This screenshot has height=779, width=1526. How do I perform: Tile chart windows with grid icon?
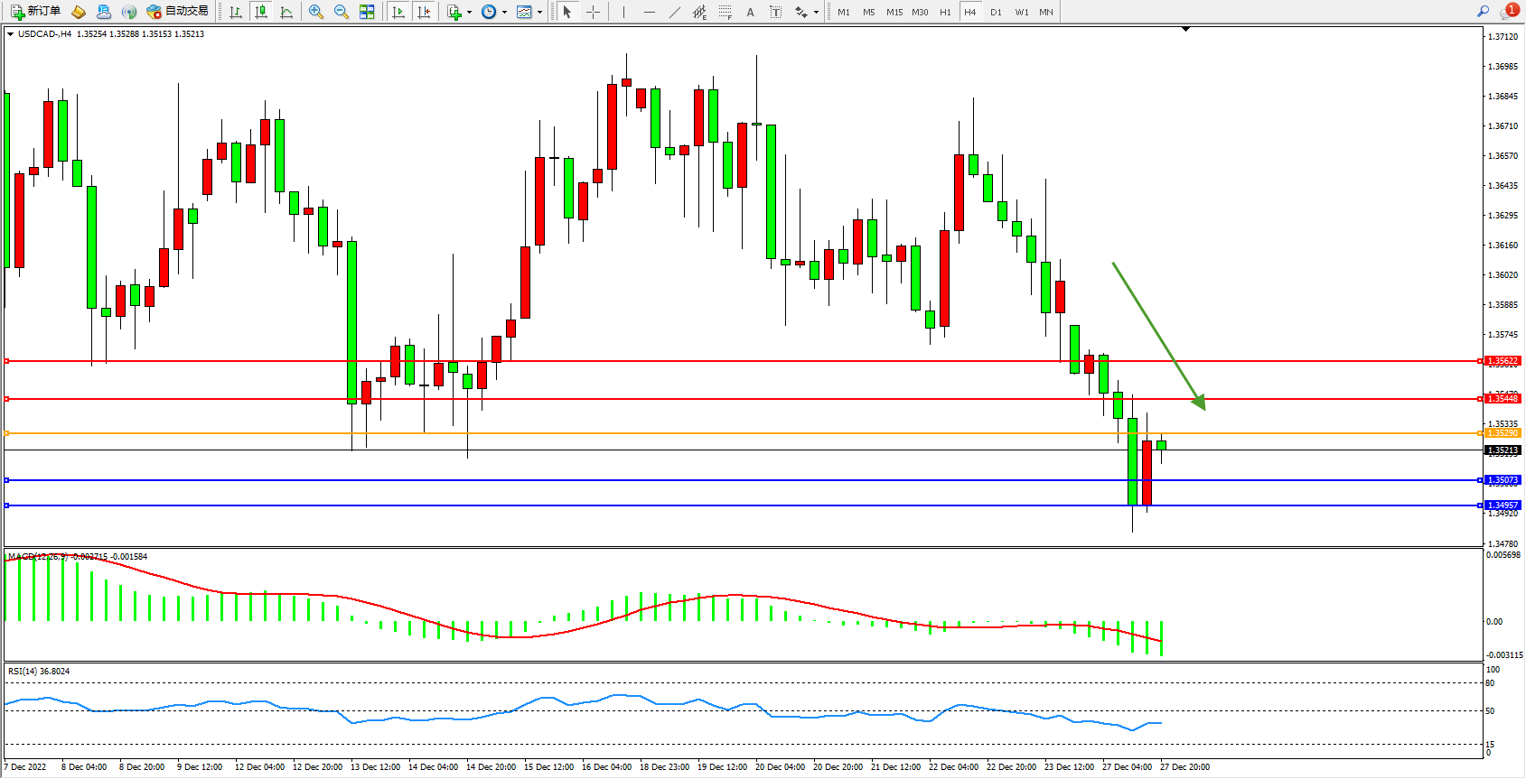[x=367, y=12]
